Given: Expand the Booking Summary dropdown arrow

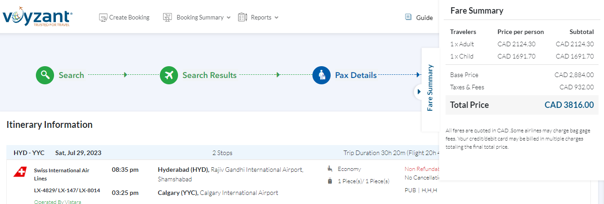Looking at the screenshot, I should tap(228, 18).
